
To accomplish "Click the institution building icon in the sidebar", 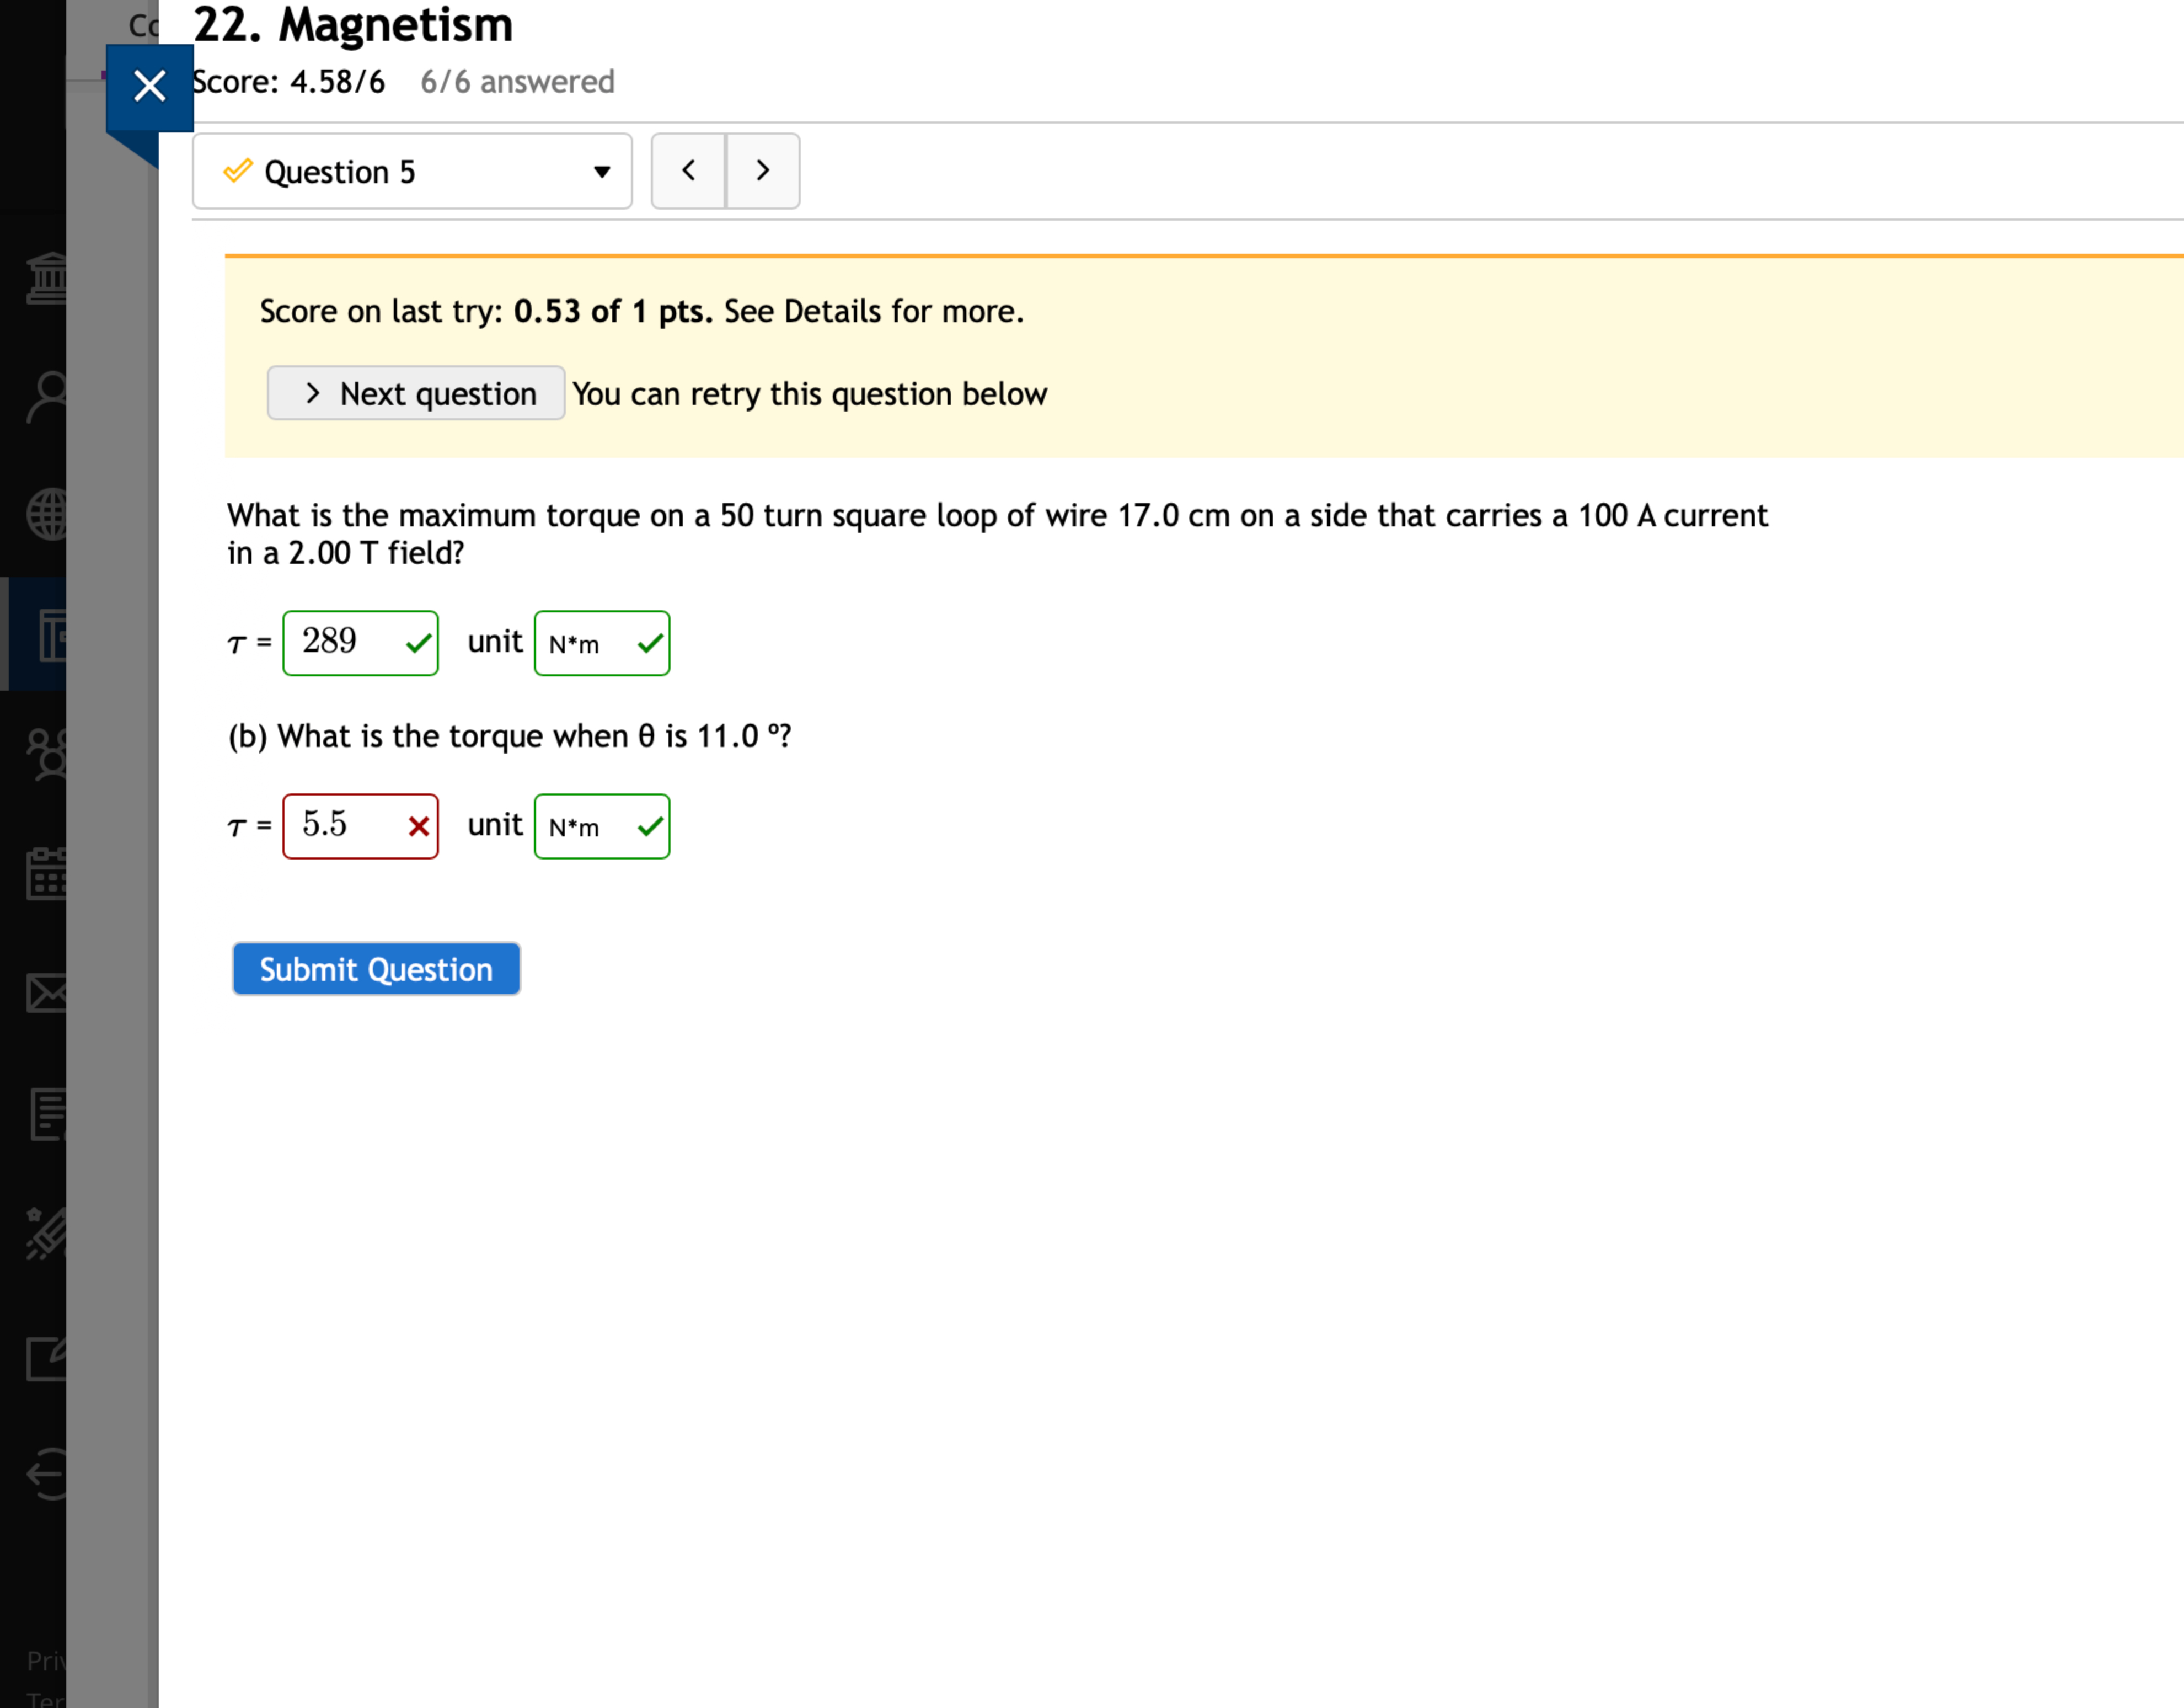I will 47,278.
